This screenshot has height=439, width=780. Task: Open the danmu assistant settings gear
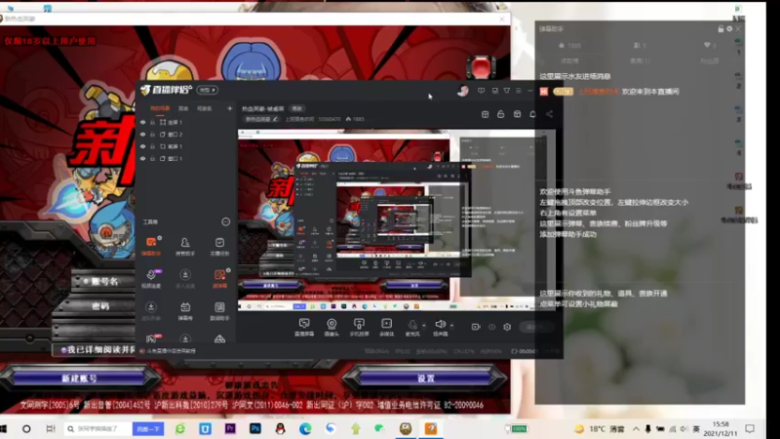coord(729,29)
